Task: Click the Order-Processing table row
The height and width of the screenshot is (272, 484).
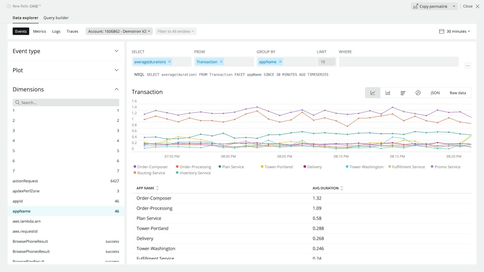Action: coord(301,208)
